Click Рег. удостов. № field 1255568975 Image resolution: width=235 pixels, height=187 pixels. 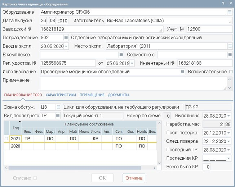coord(68,63)
